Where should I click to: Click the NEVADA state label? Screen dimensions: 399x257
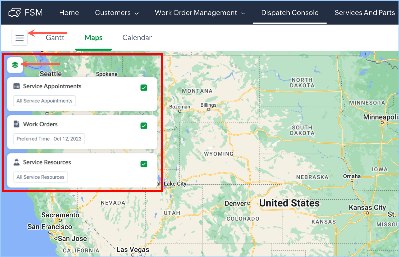coord(113,203)
